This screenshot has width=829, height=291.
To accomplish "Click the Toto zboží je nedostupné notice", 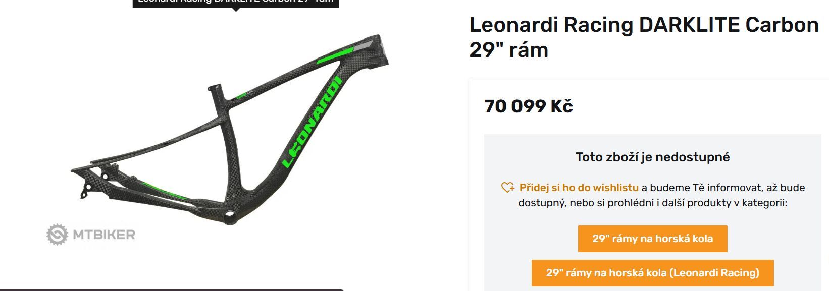I will tap(652, 157).
